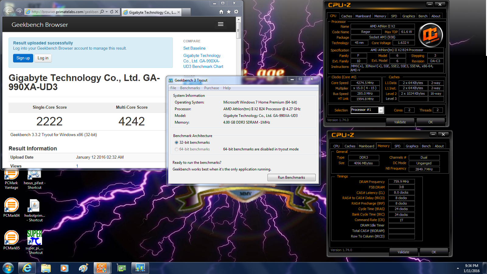Viewport: 487px width, 274px height.
Task: Click the OC CPU-Z taskbar icon
Action: pos(102,268)
